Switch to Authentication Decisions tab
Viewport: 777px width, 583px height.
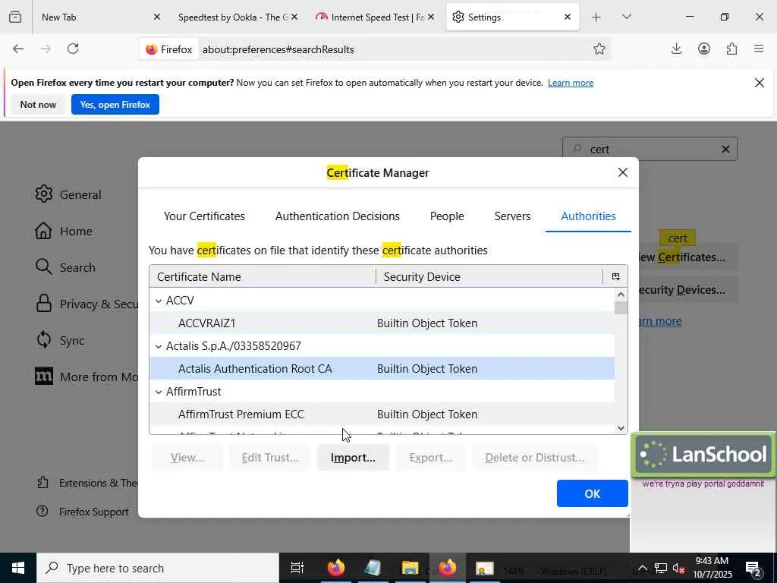point(338,216)
